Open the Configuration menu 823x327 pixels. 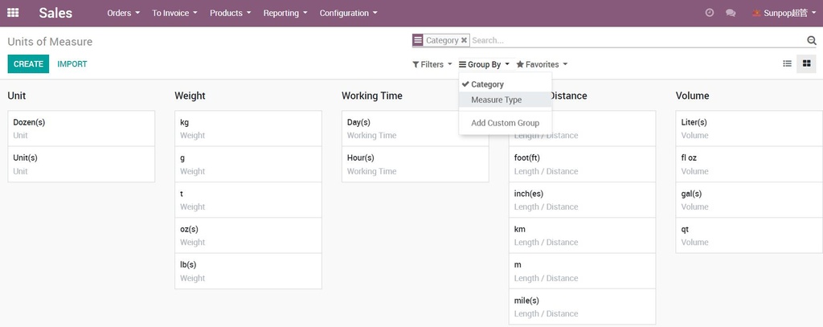[349, 13]
